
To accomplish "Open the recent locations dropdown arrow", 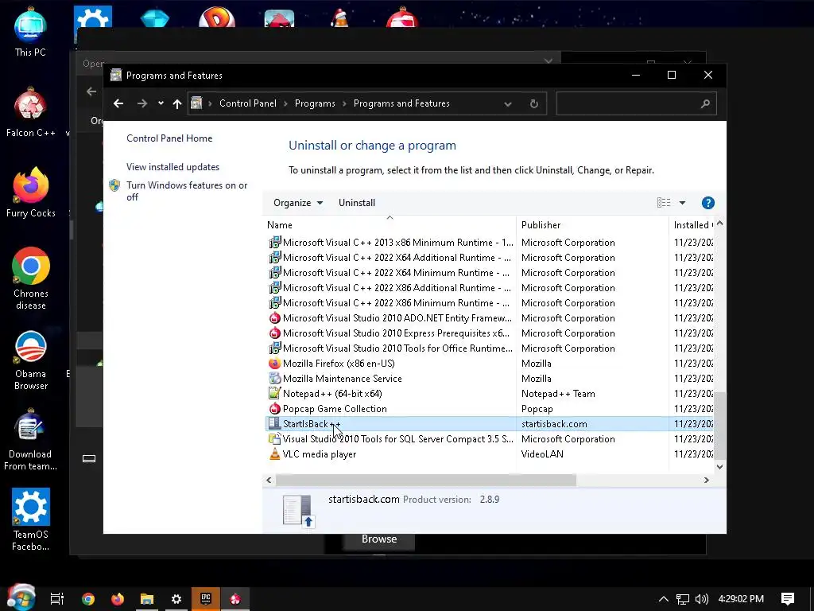I will click(x=161, y=103).
